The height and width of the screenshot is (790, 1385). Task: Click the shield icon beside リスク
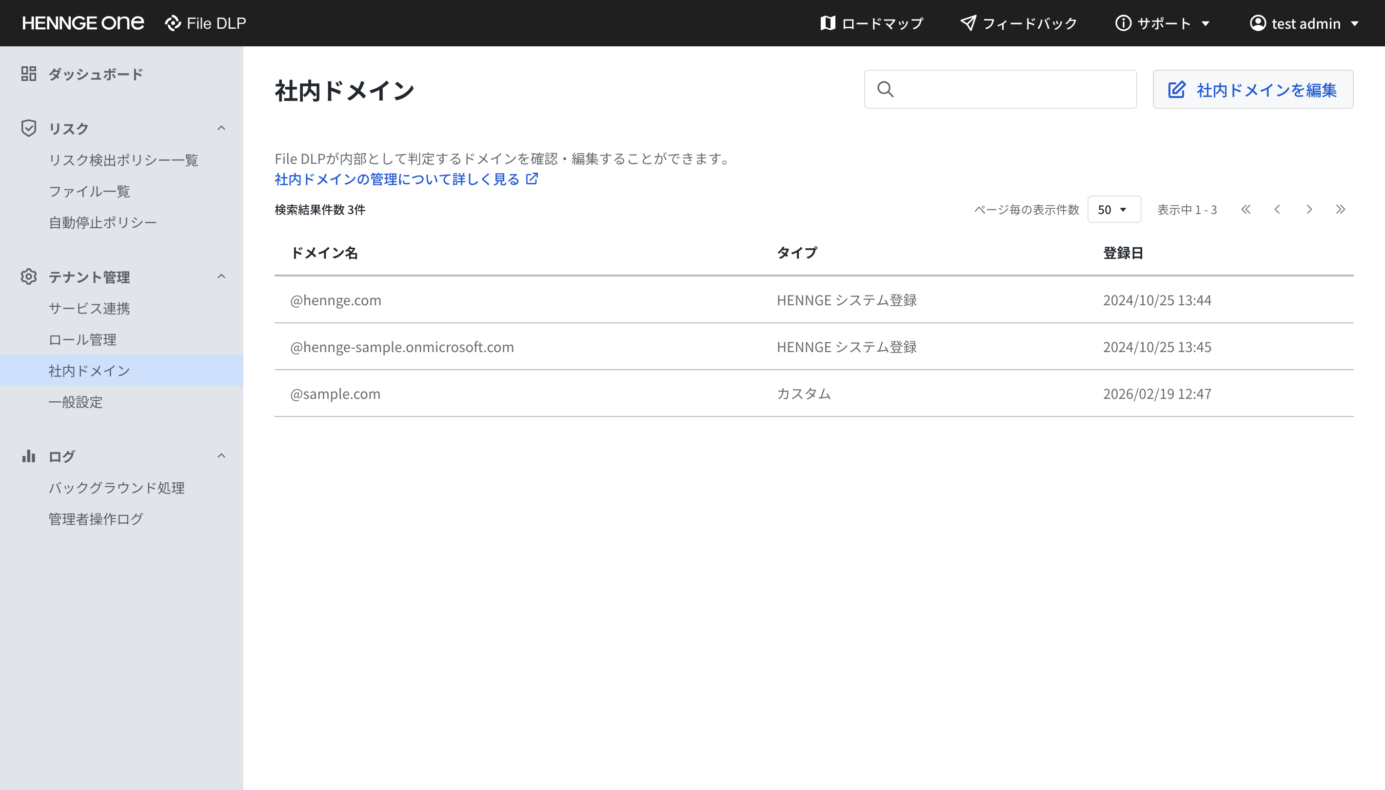pos(29,128)
